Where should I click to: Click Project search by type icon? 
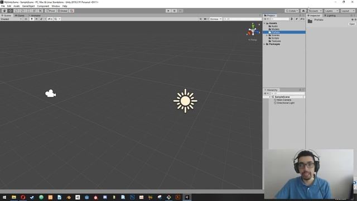292,19
